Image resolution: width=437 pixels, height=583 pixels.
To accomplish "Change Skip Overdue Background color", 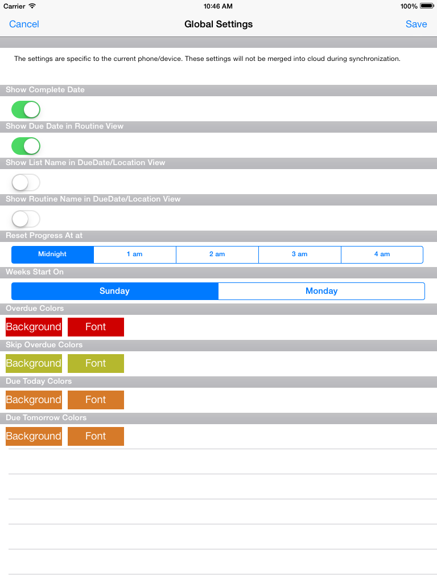I will click(34, 364).
